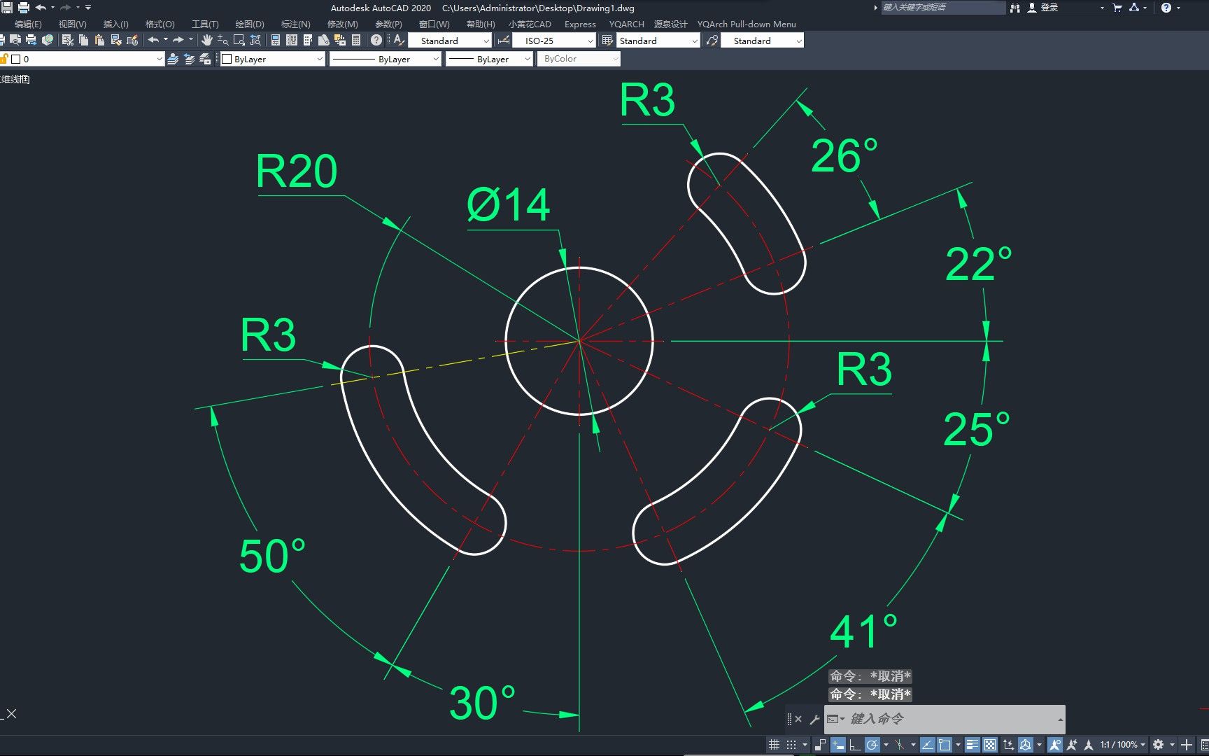Open the 标注(N) menu
The width and height of the screenshot is (1209, 756).
point(295,24)
